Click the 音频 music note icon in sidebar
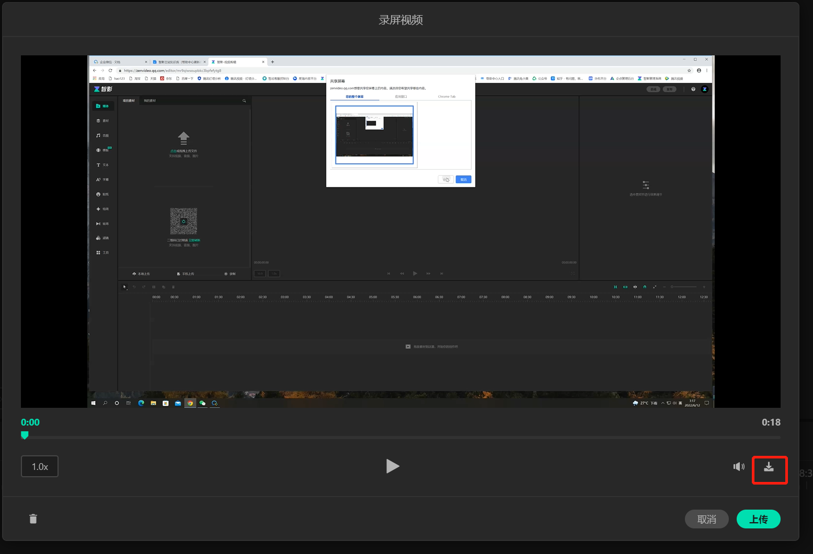Viewport: 813px width, 554px height. (98, 135)
